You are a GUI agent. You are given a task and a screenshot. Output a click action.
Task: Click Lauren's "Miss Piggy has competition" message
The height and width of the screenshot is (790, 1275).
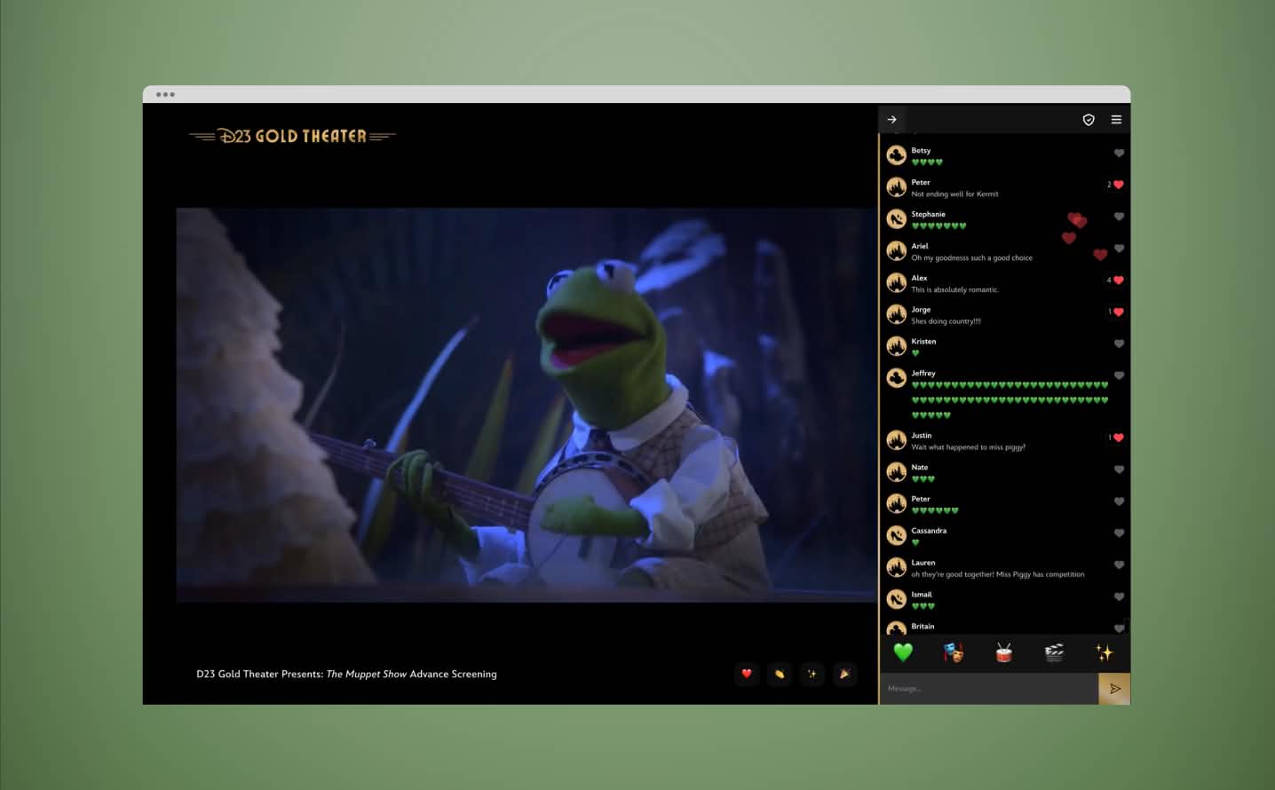coord(998,574)
